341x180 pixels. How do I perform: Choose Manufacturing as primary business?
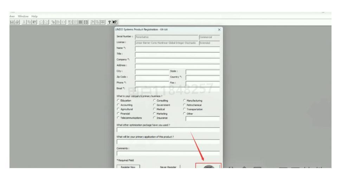[x=185, y=100]
